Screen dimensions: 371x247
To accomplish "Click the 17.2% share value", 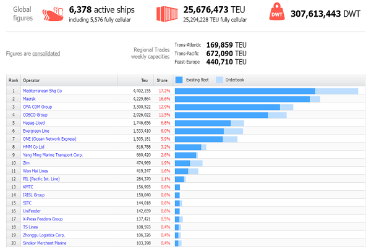I will pos(164,91).
